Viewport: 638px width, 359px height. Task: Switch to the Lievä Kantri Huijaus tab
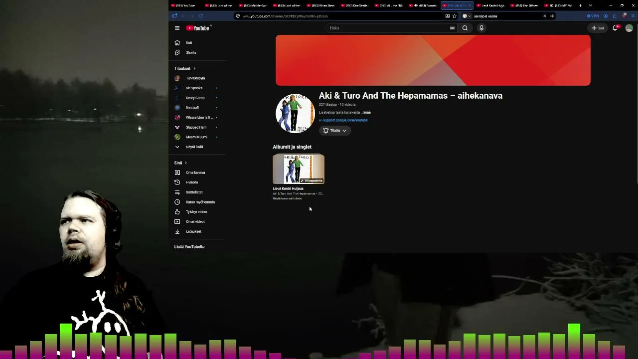pos(491,5)
